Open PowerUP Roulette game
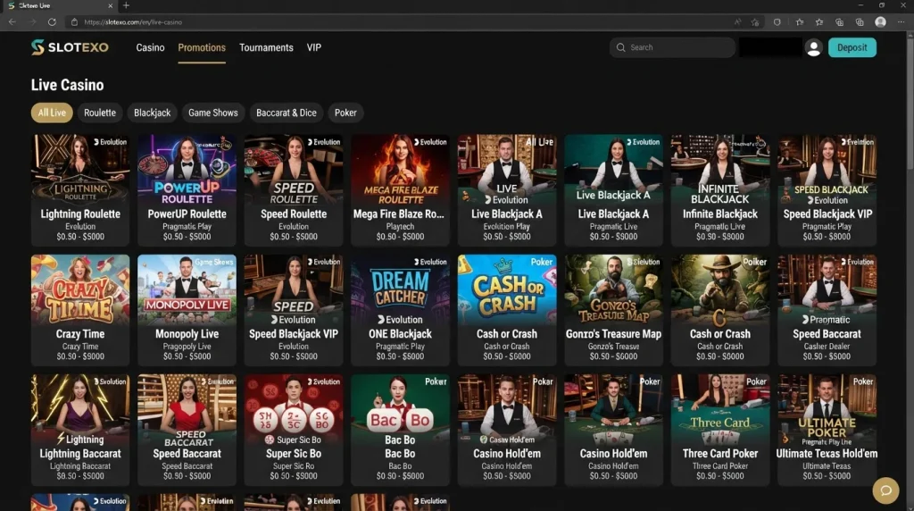914x511 pixels. (x=187, y=190)
